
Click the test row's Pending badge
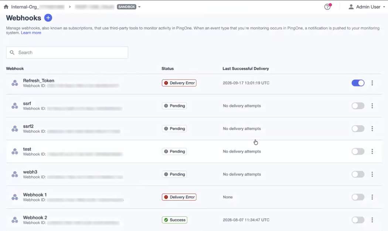pos(174,151)
